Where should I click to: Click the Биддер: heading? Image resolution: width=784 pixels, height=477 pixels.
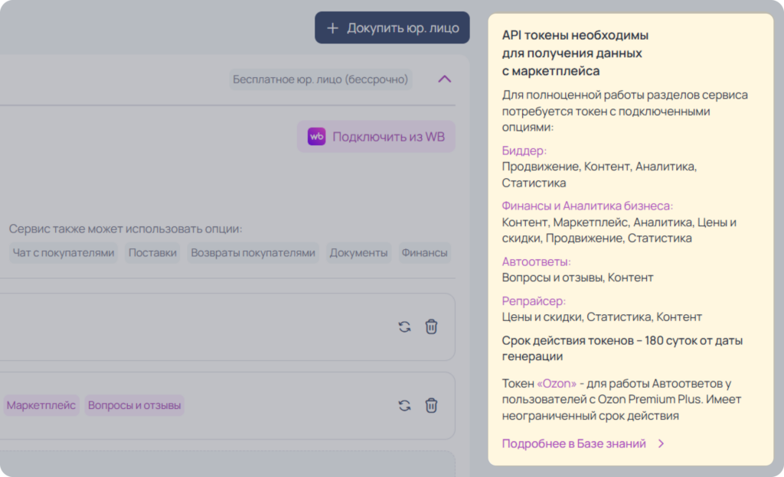point(524,151)
